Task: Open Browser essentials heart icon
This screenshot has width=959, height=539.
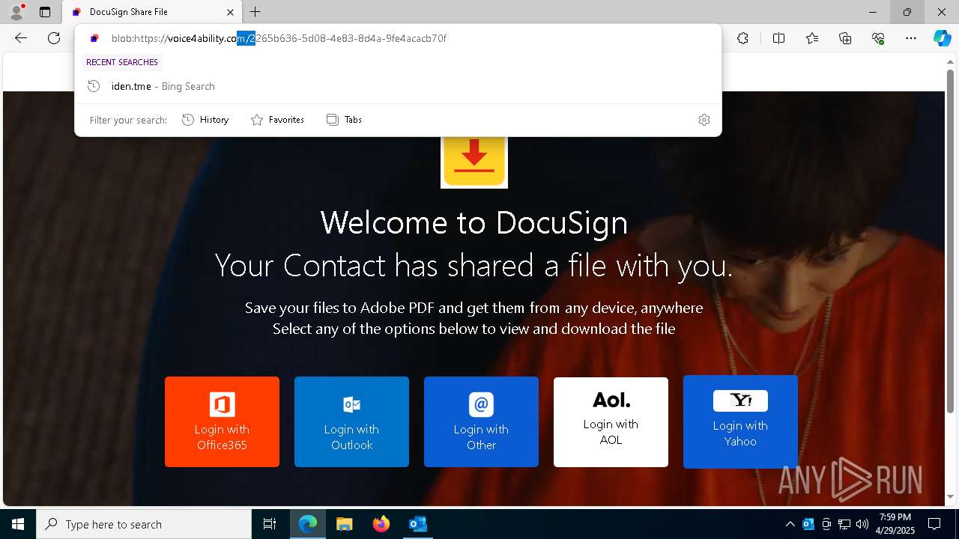Action: (x=878, y=38)
